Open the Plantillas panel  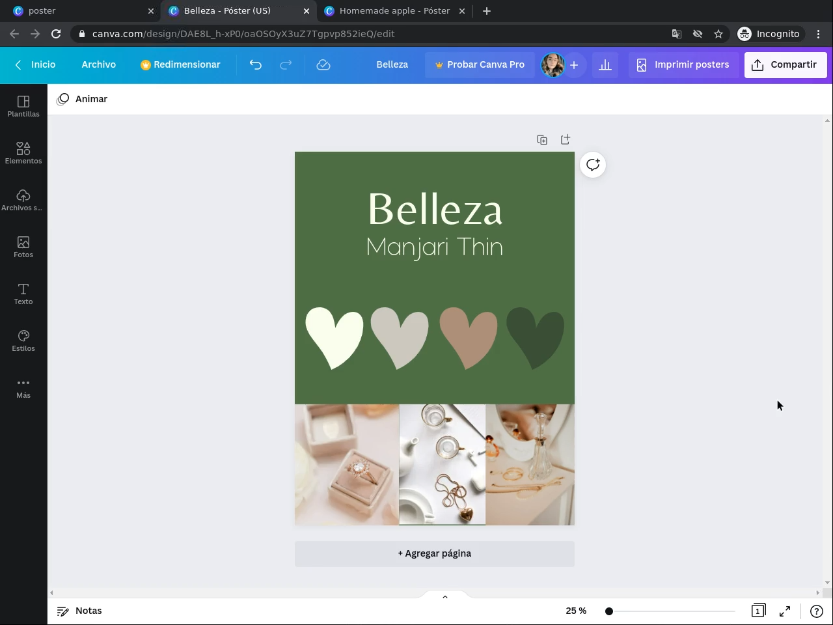(x=23, y=106)
